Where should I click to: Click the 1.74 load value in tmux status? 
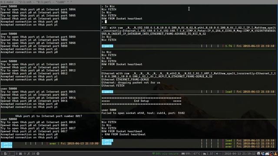[228, 46]
